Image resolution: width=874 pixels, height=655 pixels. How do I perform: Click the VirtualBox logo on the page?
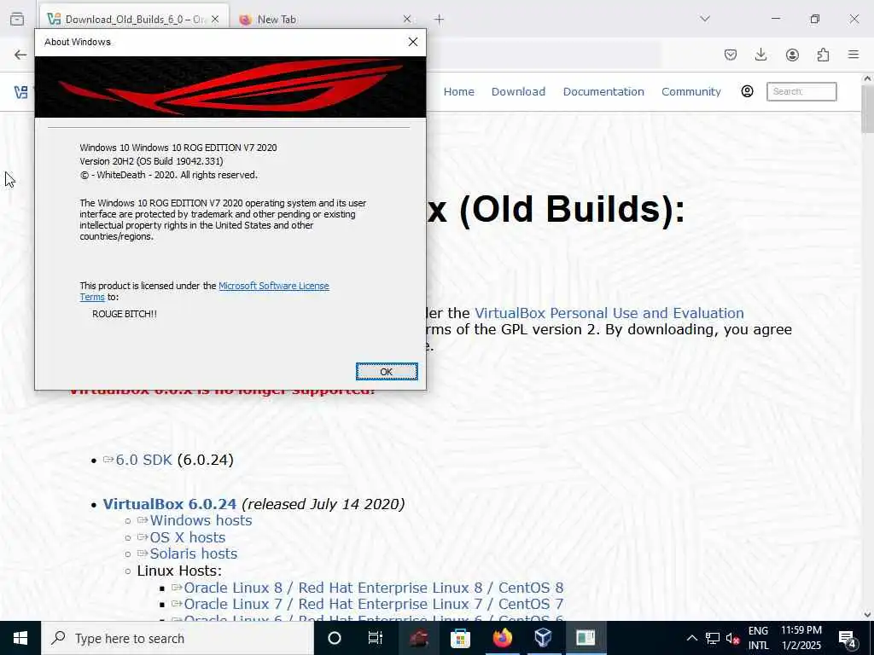point(21,92)
